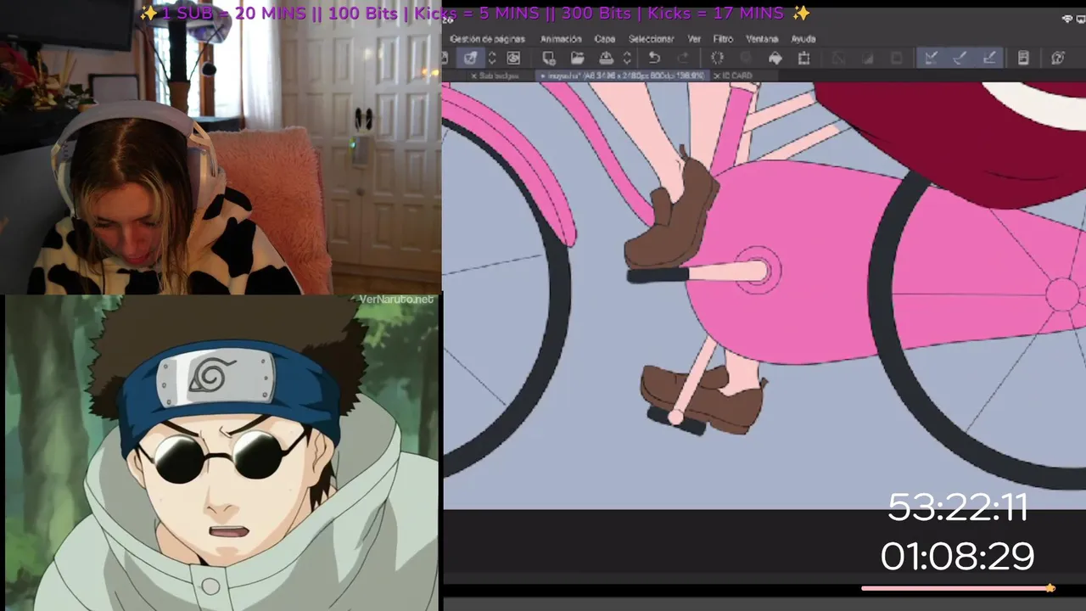1086x611 pixels.
Task: Click the Open file folder icon
Action: (578, 58)
